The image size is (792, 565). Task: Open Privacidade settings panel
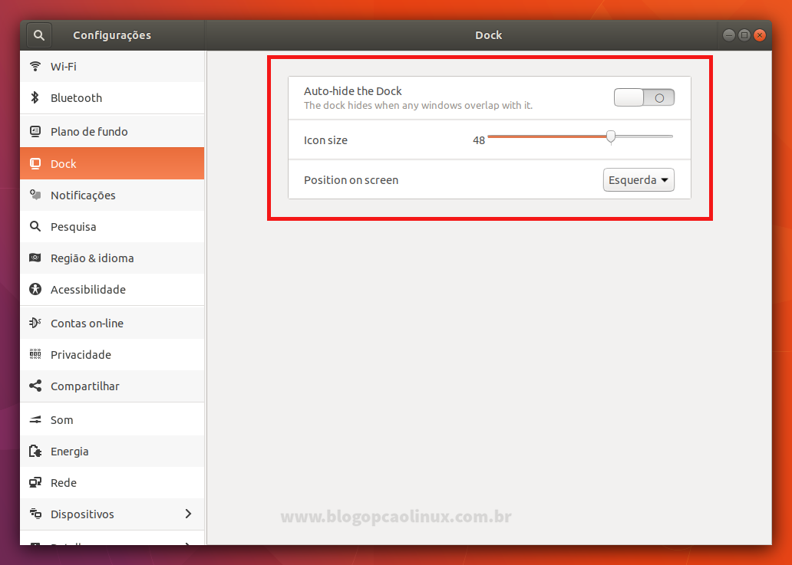[112, 354]
